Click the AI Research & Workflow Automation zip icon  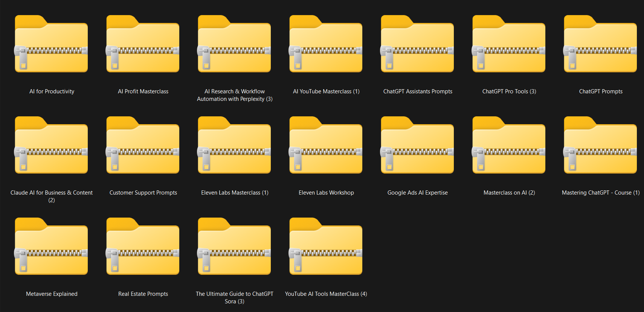pos(234,44)
